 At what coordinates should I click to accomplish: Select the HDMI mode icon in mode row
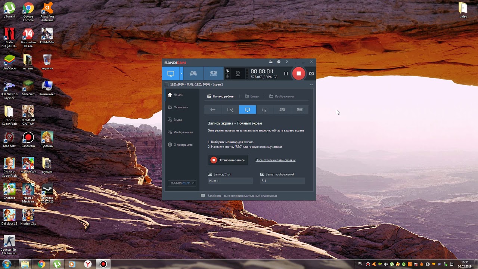(x=299, y=110)
